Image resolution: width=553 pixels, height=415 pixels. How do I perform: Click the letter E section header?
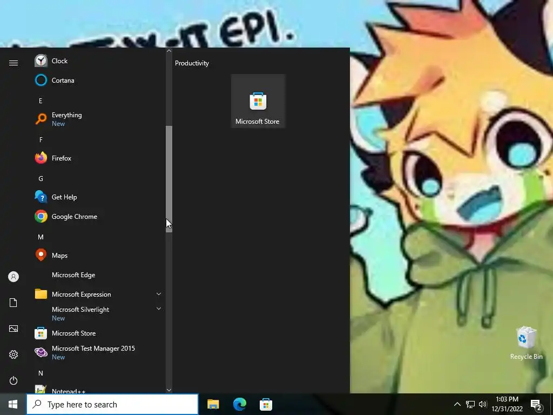(x=41, y=101)
